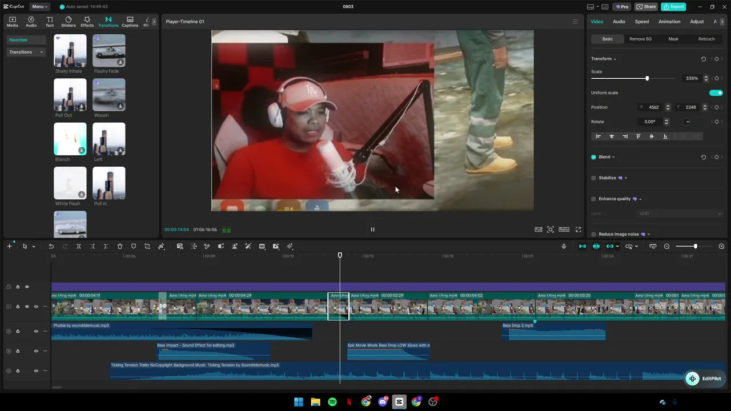This screenshot has height=411, width=731.
Task: Enable the Enhance quality checkbox
Action: (593, 199)
